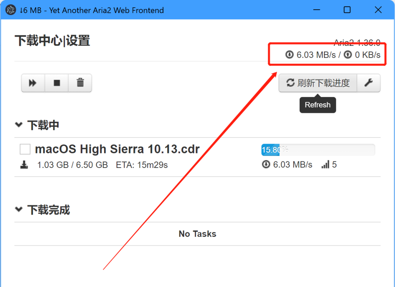Tick the macOS High Sierra 10.13.cdr checkbox
395x287 pixels.
(25, 149)
